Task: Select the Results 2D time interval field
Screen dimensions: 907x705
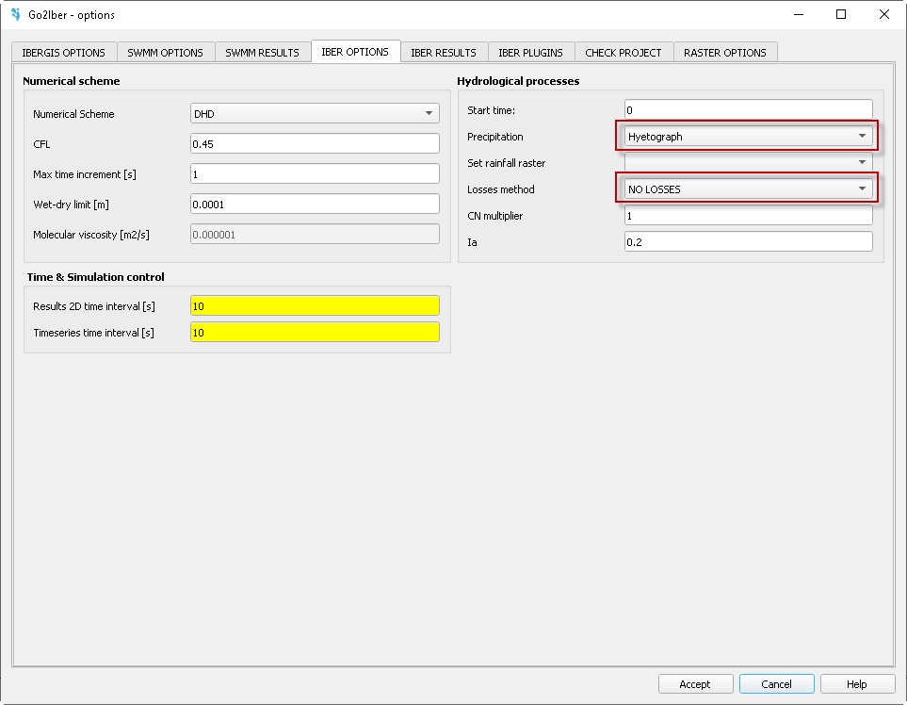Action: point(315,306)
